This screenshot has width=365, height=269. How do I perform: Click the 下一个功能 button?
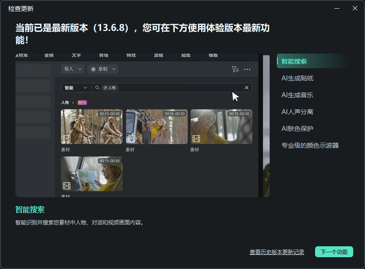coord(334,252)
